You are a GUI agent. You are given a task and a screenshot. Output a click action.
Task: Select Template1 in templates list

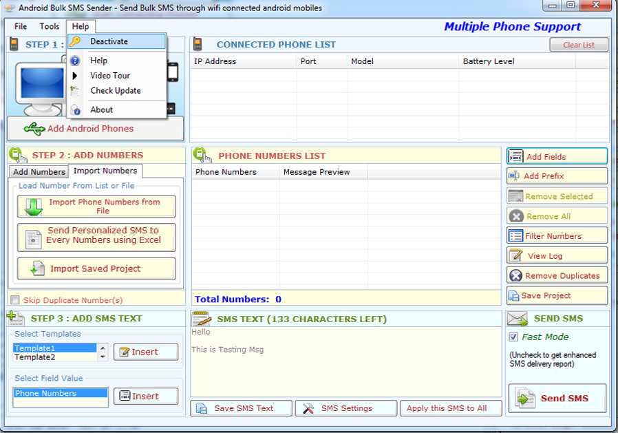click(54, 348)
